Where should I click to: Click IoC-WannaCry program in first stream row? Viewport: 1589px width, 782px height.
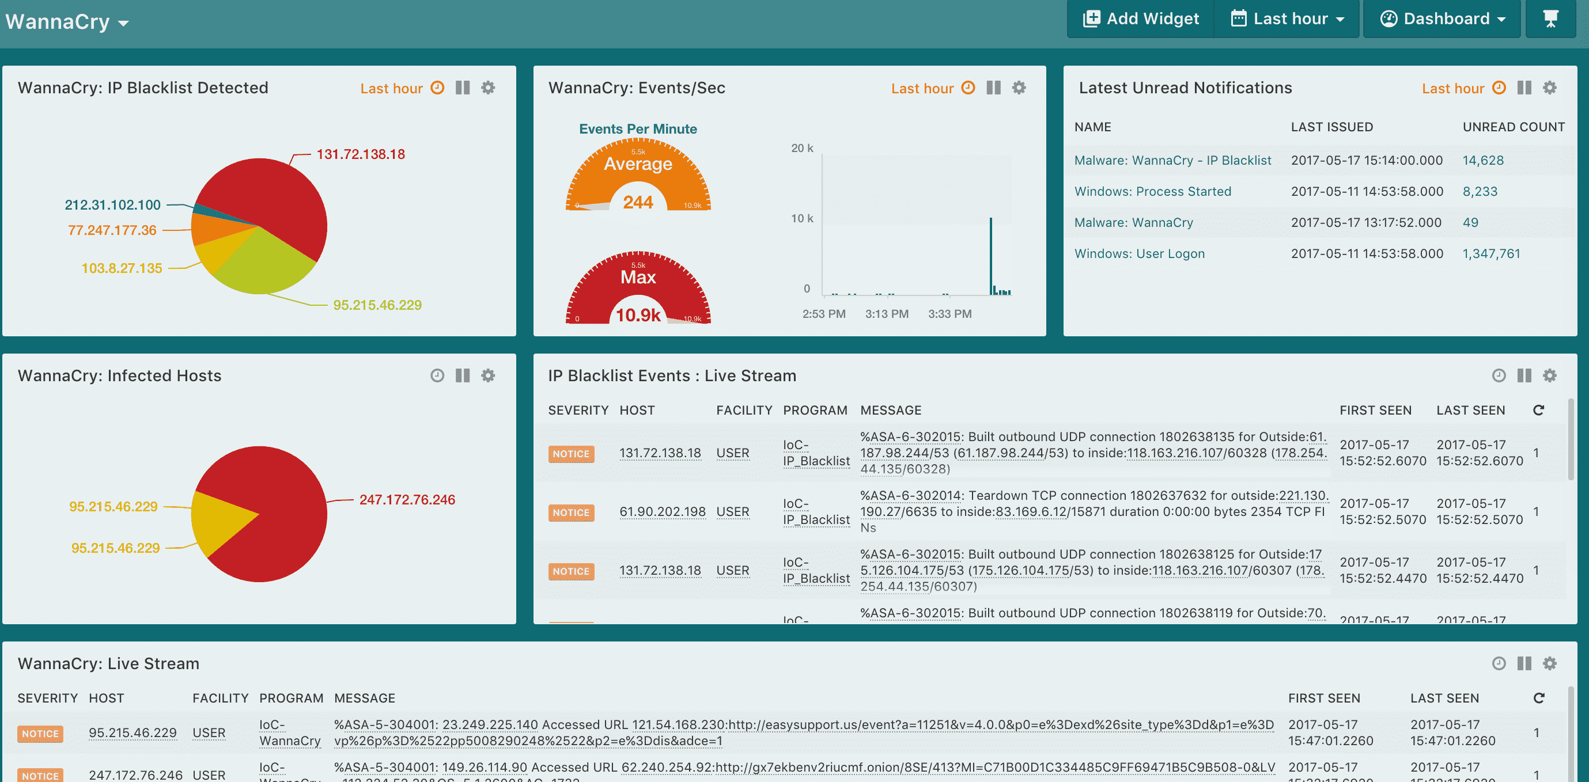(x=290, y=732)
